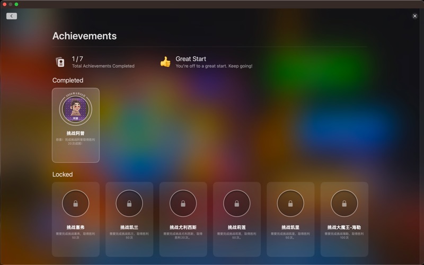The height and width of the screenshot is (265, 424).
Task: Click the Completed section heading
Action: pos(68,81)
